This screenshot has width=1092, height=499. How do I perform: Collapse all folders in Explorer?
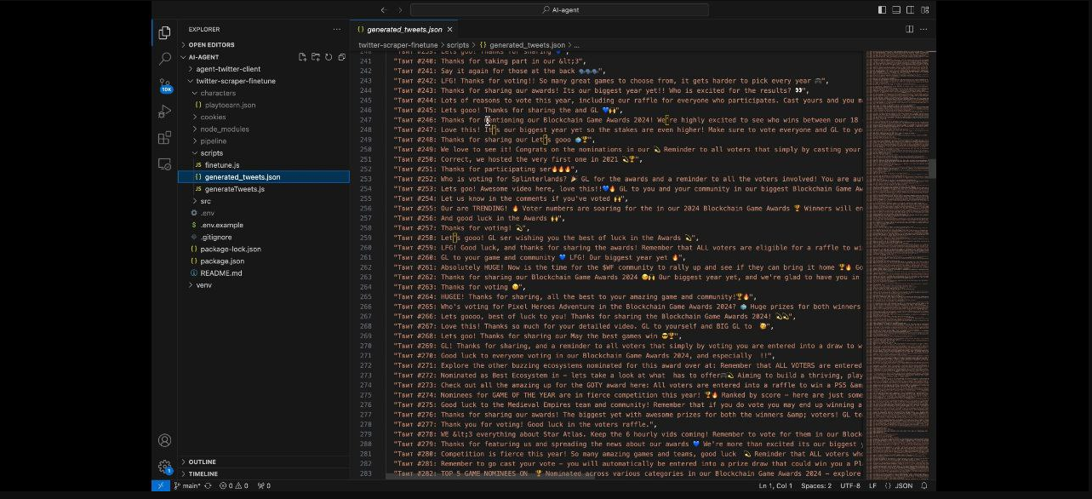(x=342, y=57)
